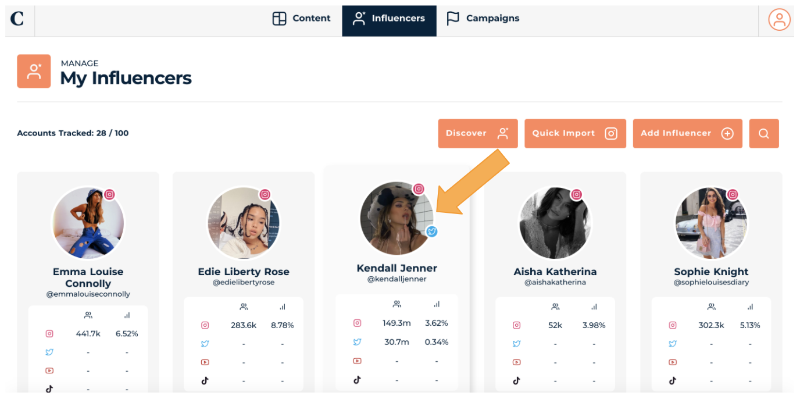
Task: Click Twitter icon in Sophie Knight's stats
Action: click(673, 344)
